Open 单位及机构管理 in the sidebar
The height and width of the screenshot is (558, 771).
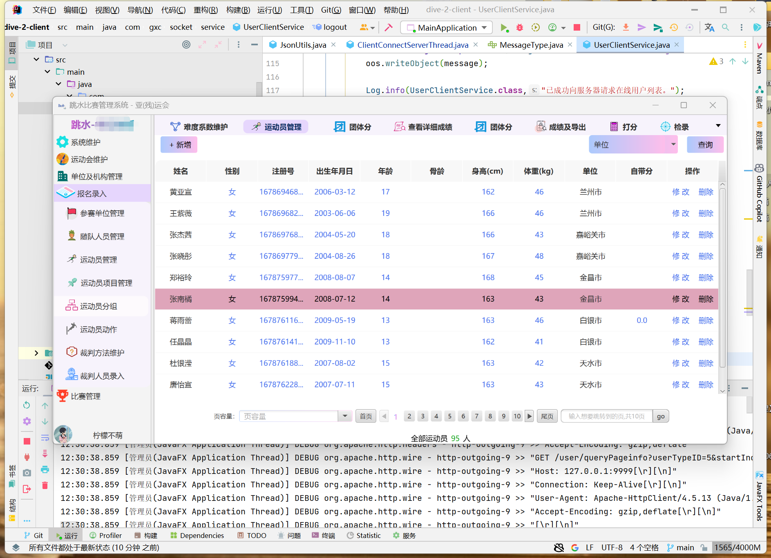[90, 176]
